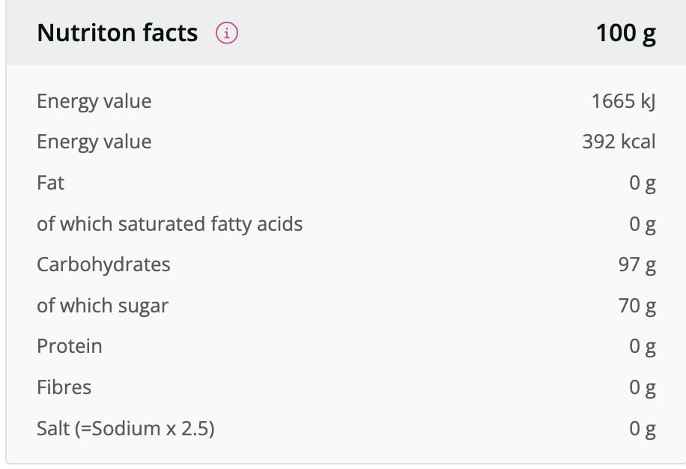Click the Nutriton facts heading

tap(118, 33)
